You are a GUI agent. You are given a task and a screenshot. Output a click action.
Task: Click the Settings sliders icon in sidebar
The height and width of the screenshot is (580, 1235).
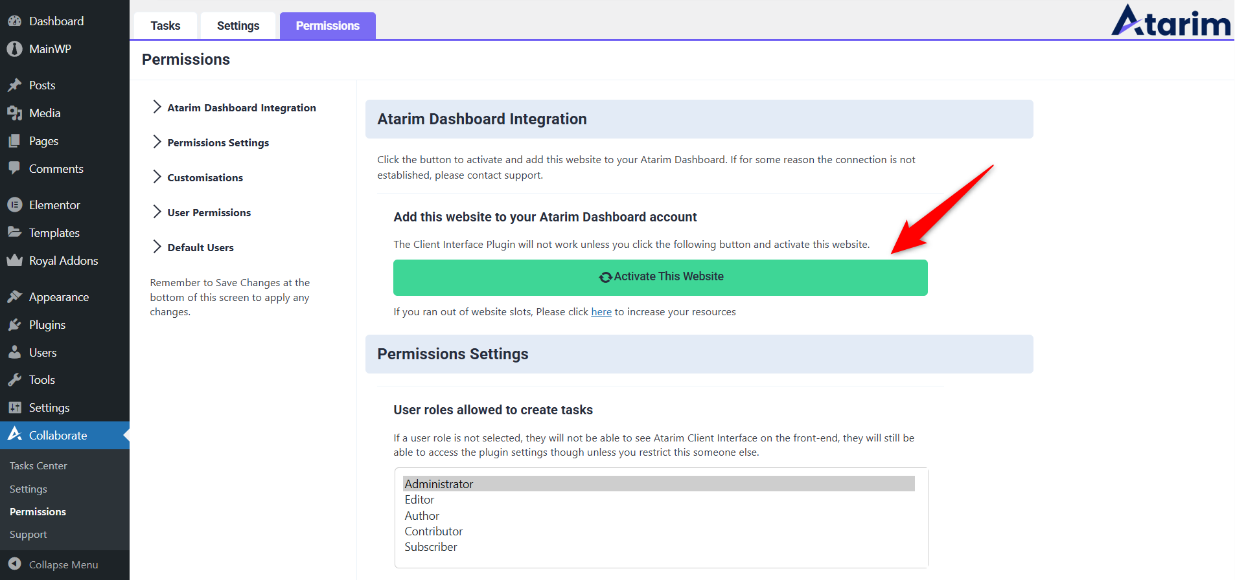click(14, 407)
